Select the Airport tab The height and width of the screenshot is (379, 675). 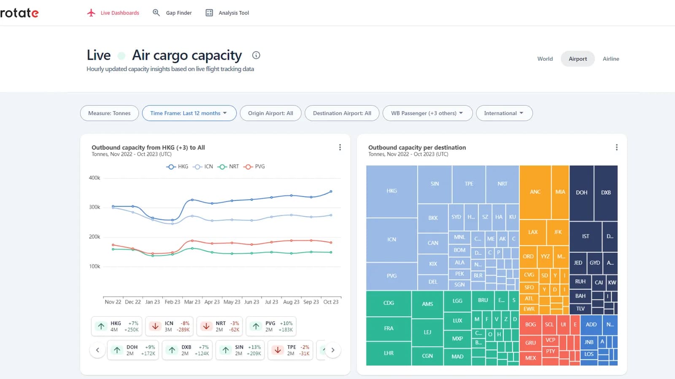click(x=578, y=59)
